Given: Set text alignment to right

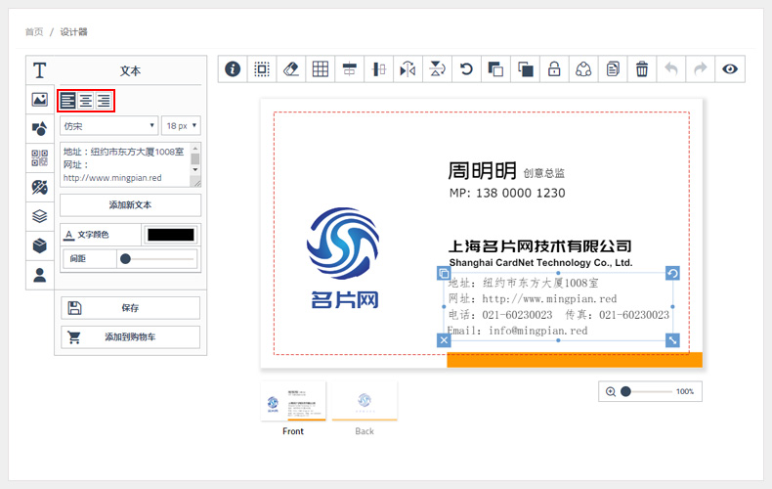Looking at the screenshot, I should click(104, 101).
